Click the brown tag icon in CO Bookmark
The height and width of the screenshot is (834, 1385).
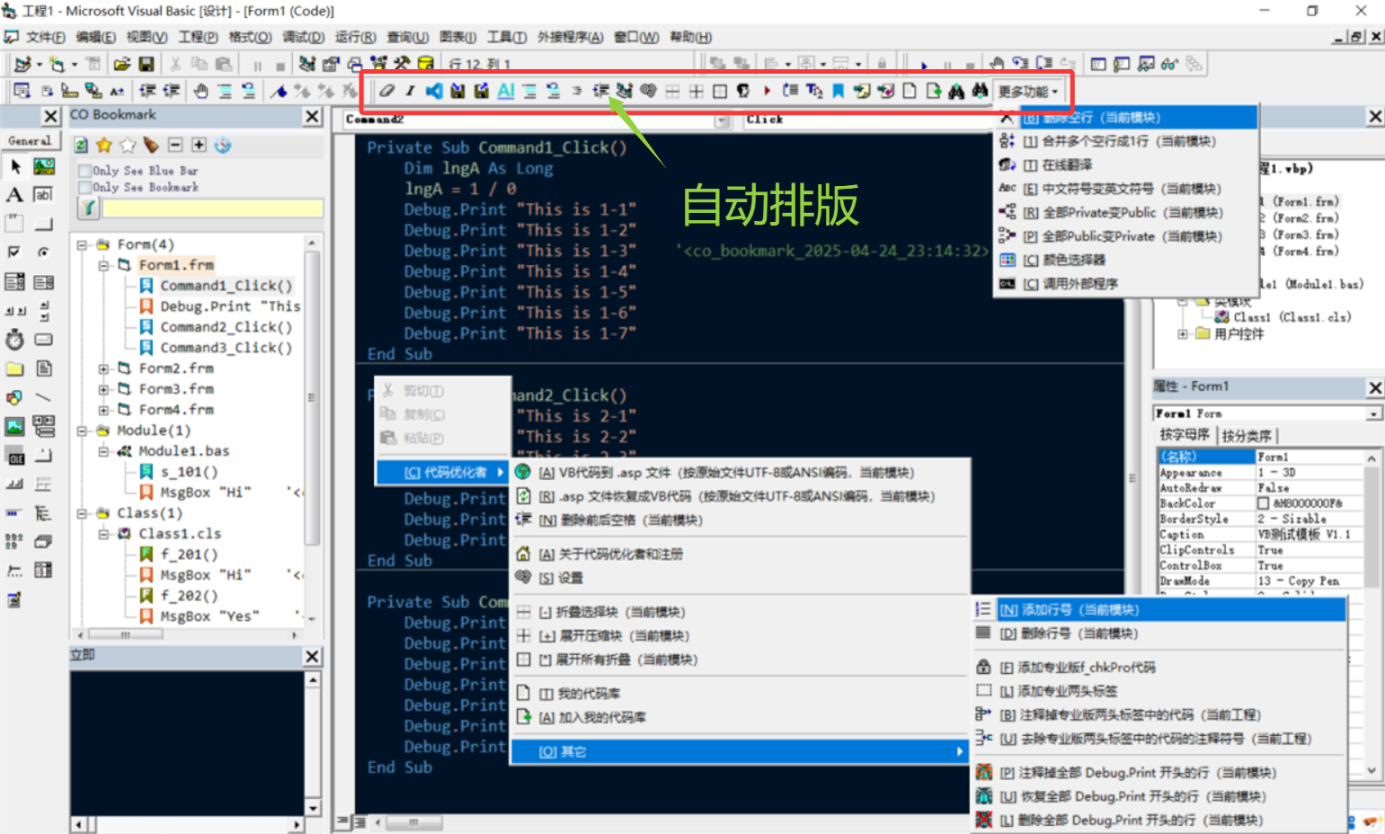click(x=151, y=145)
